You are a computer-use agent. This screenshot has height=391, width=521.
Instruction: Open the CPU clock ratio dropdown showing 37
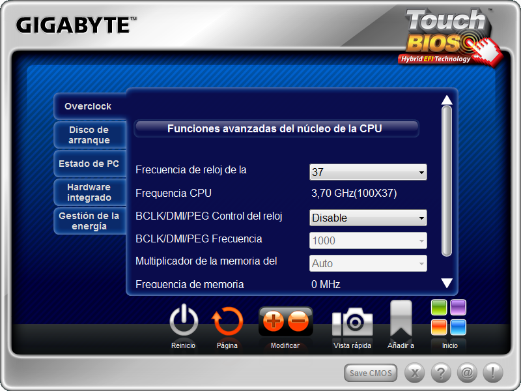(x=368, y=173)
